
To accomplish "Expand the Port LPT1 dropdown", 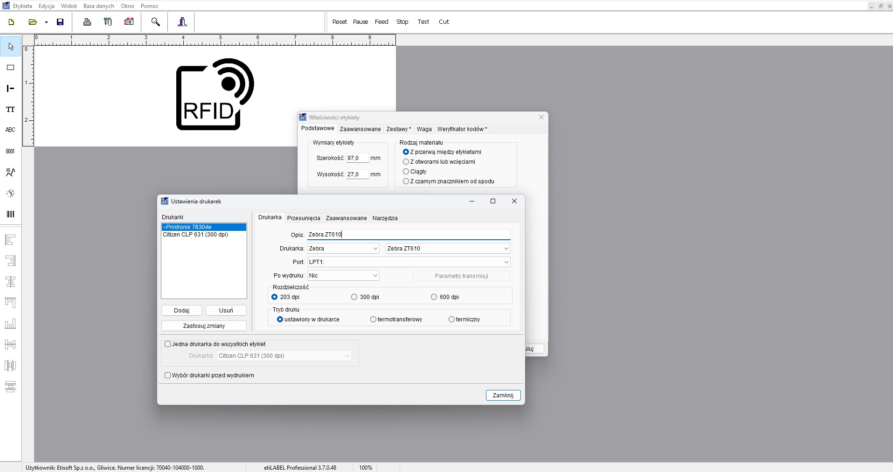I will point(506,262).
